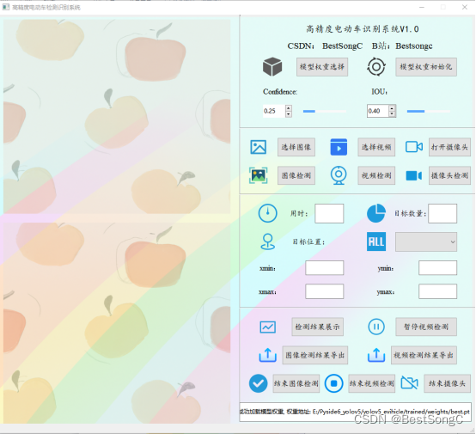Click upload icon beside 视频检测结果导出
The height and width of the screenshot is (434, 476).
(x=376, y=355)
